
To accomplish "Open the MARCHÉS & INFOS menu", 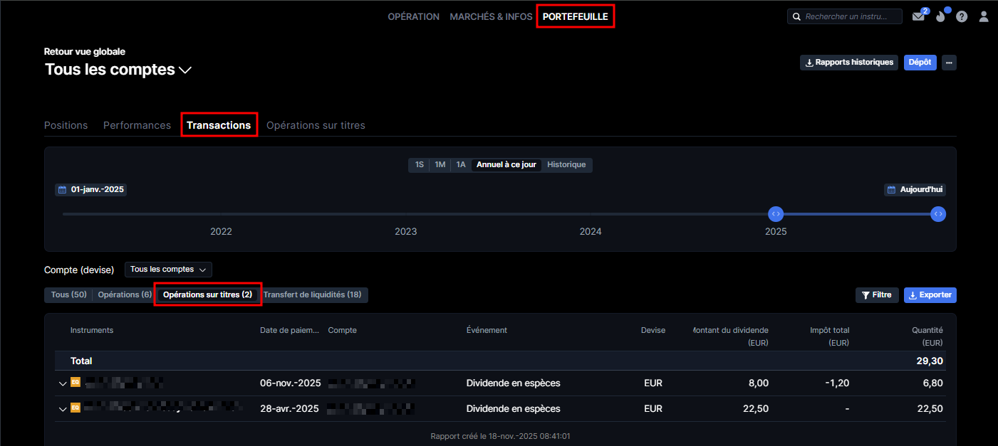I will point(491,16).
